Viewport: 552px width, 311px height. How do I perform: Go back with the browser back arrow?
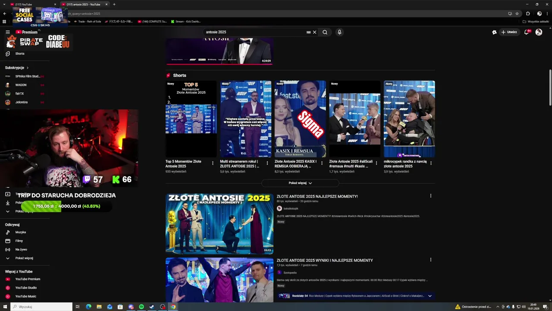click(x=5, y=13)
